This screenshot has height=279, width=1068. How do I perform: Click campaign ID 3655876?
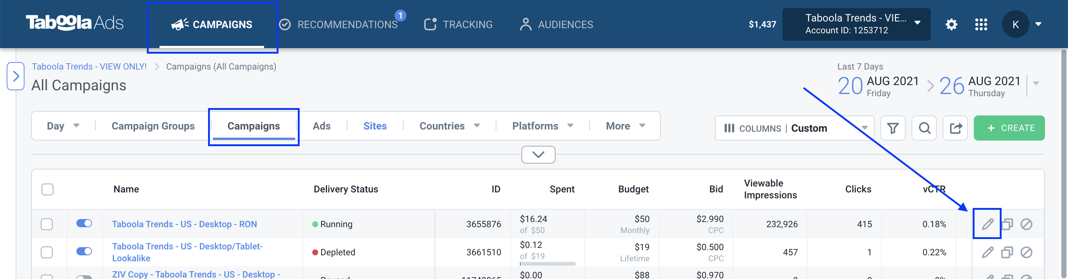[x=484, y=224]
